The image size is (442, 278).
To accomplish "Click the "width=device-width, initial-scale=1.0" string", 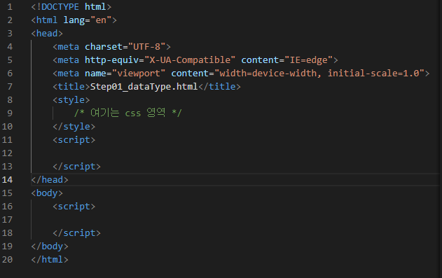I will (319, 74).
